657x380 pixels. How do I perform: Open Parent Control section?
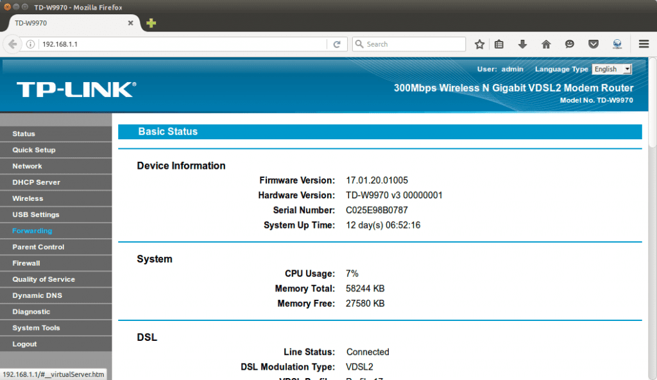point(56,246)
